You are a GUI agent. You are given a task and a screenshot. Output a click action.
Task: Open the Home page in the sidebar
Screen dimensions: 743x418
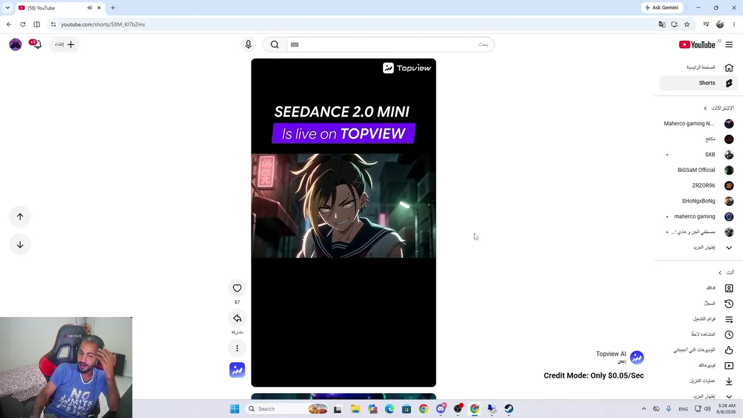[698, 67]
